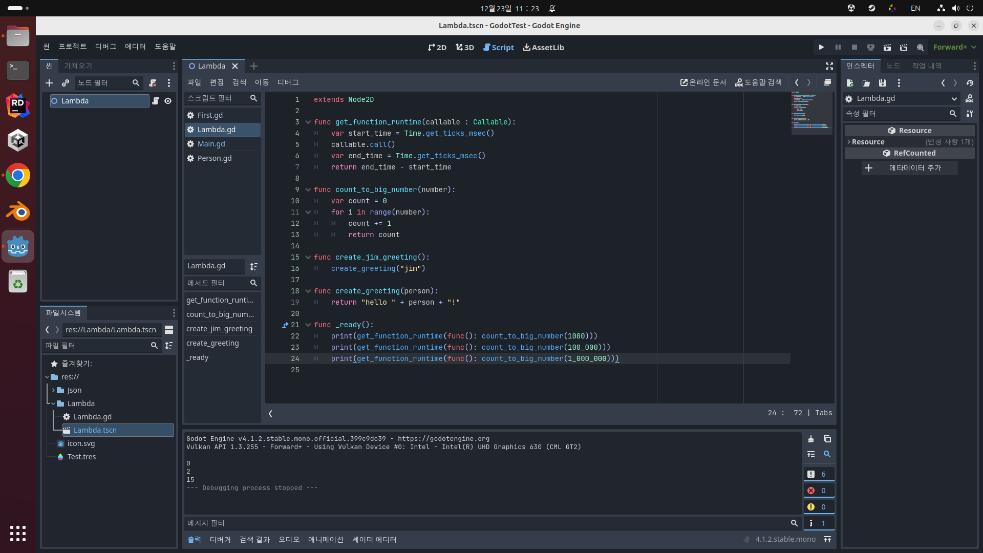This screenshot has height=553, width=983.
Task: Toggle visibility of Lambda node
Action: point(168,101)
